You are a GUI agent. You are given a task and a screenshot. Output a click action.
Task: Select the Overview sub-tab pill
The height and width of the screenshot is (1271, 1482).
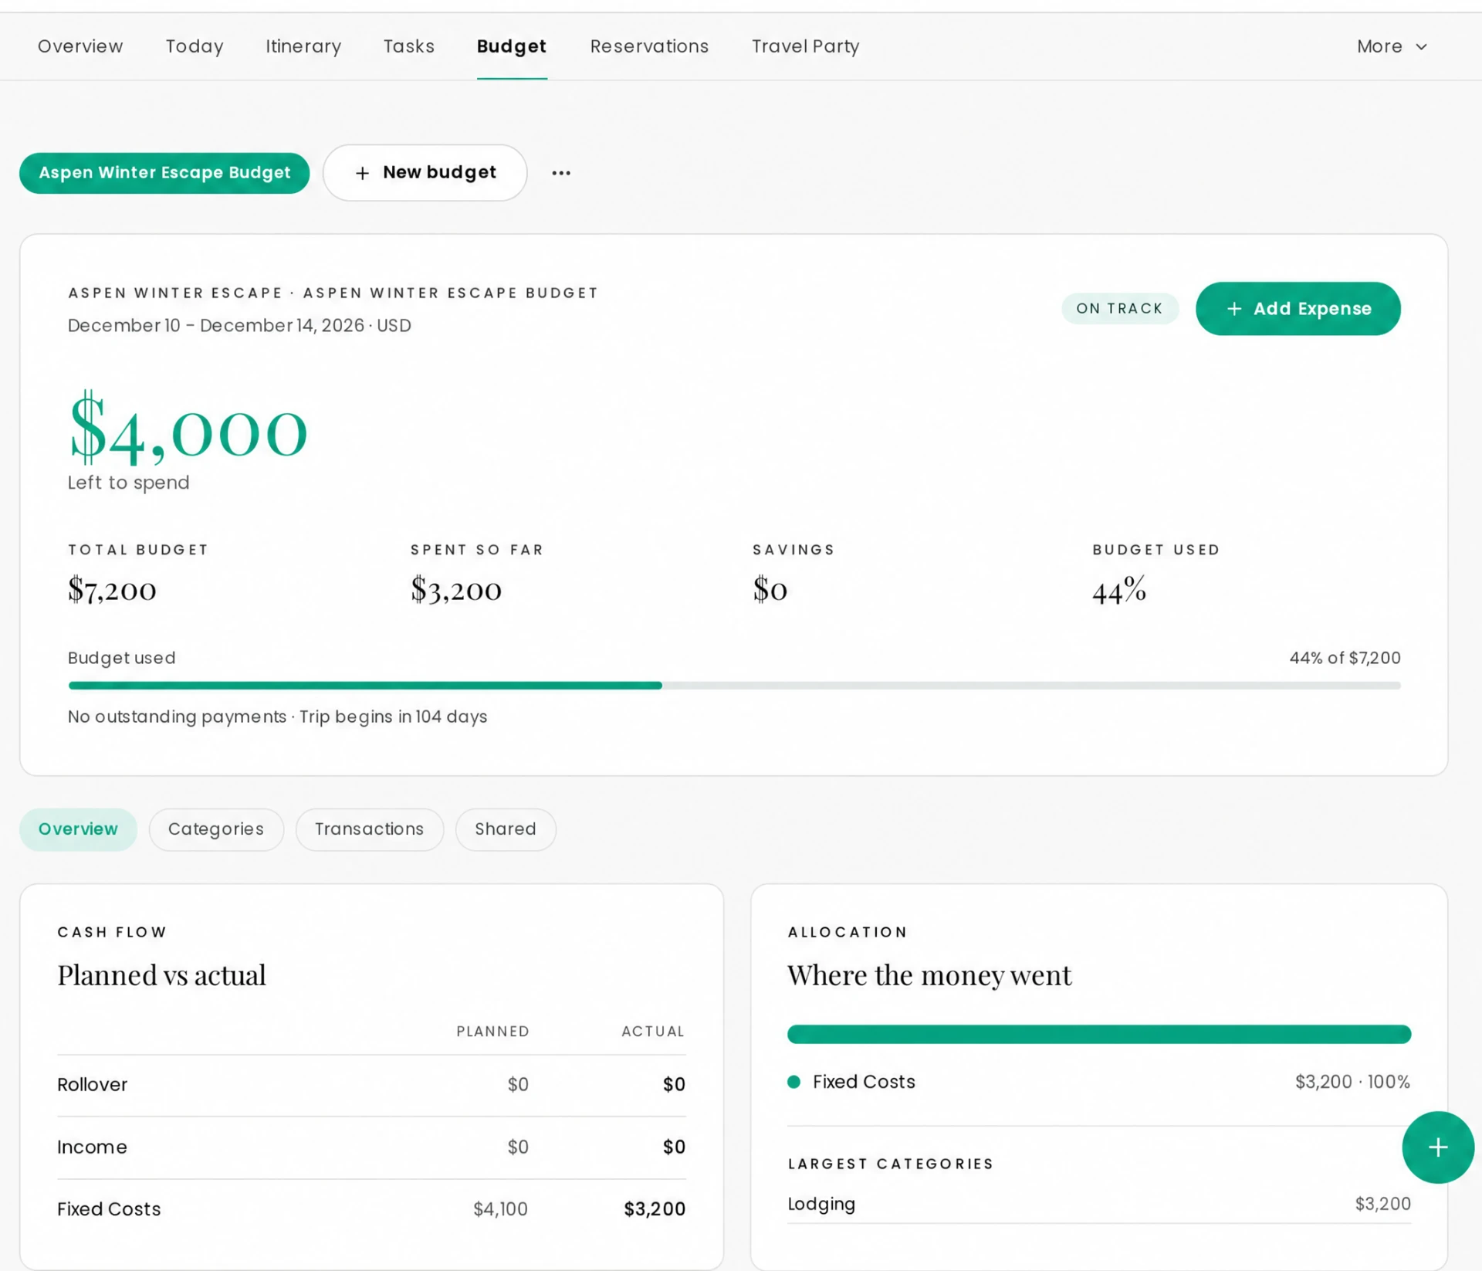(78, 829)
